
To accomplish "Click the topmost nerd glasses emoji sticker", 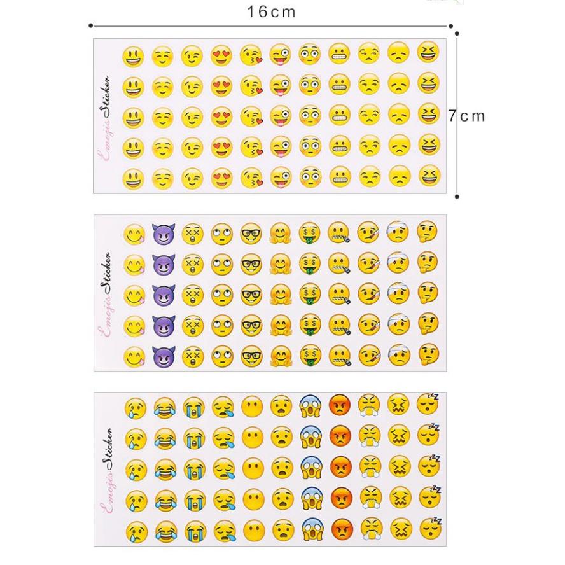I will click(251, 234).
